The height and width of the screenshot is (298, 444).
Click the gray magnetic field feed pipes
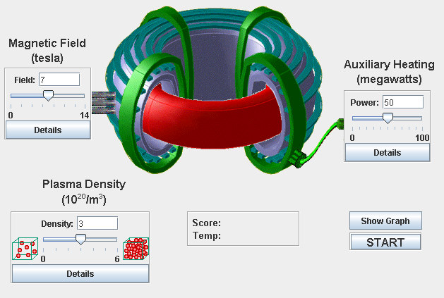point(104,102)
